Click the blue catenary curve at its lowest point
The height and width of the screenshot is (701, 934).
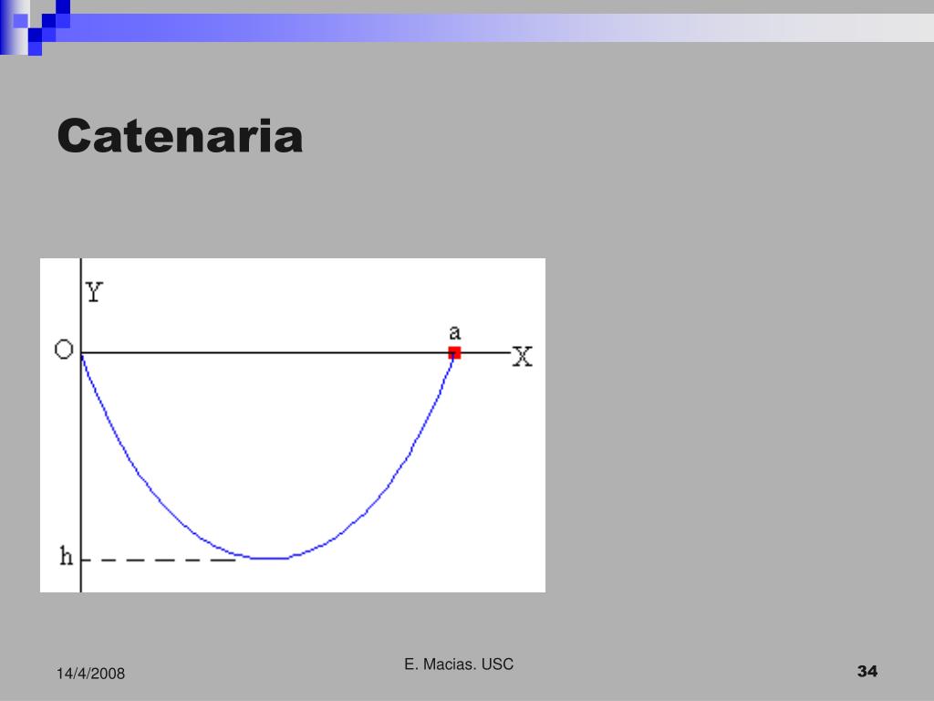pyautogui.click(x=268, y=559)
